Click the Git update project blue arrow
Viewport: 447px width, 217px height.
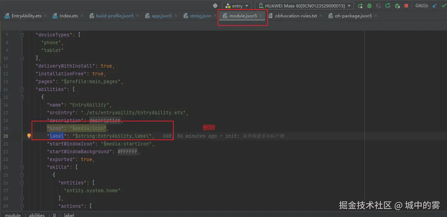(435, 6)
